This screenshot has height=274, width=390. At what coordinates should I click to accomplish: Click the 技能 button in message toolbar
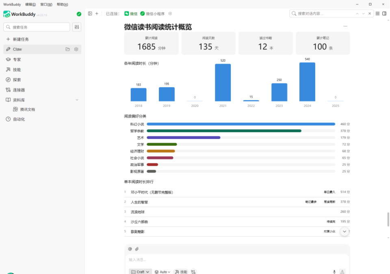point(181,272)
